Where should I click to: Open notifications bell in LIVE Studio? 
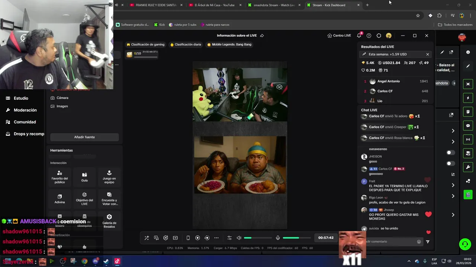coord(359,36)
